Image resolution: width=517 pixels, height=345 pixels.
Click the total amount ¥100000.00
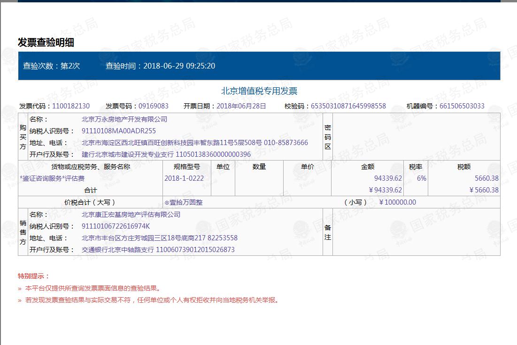397,202
